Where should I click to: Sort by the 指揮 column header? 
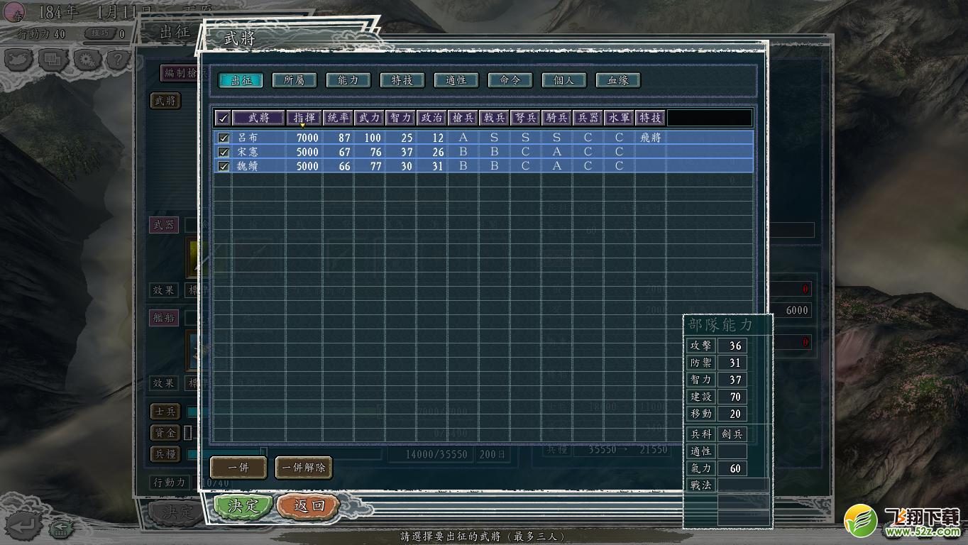tap(304, 118)
